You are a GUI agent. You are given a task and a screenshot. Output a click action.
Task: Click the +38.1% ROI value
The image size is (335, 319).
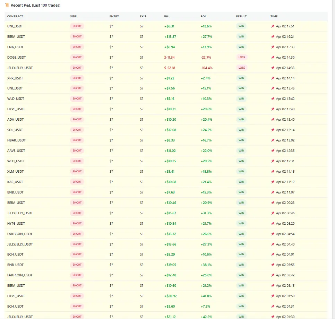(x=206, y=265)
